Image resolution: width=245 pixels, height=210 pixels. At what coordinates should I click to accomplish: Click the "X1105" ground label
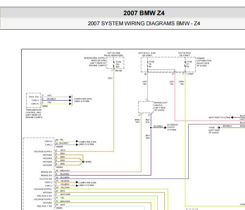pyautogui.click(x=212, y=127)
